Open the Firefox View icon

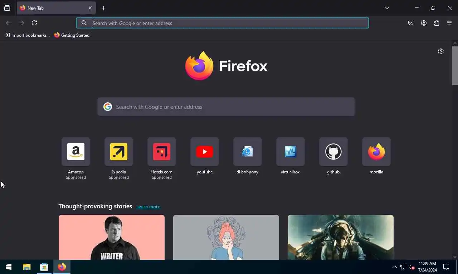click(7, 8)
